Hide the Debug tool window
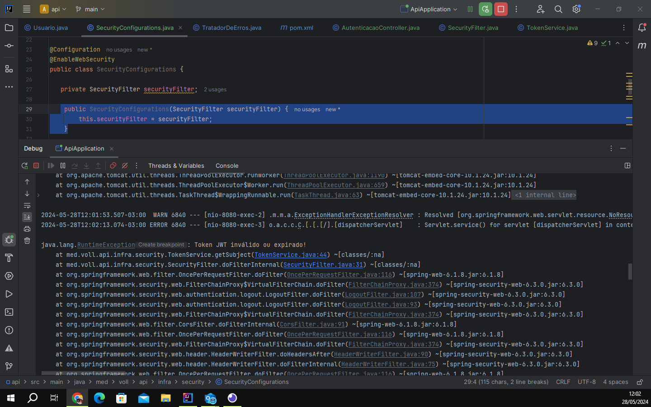This screenshot has width=651, height=407. [x=623, y=148]
